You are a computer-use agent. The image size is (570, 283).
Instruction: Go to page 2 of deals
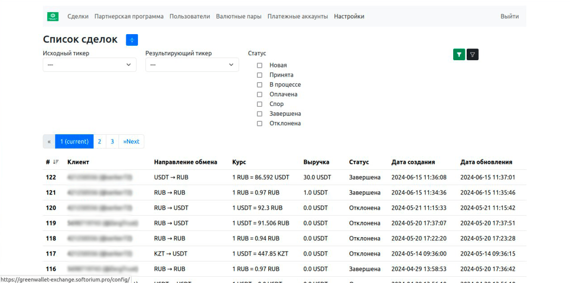click(100, 141)
